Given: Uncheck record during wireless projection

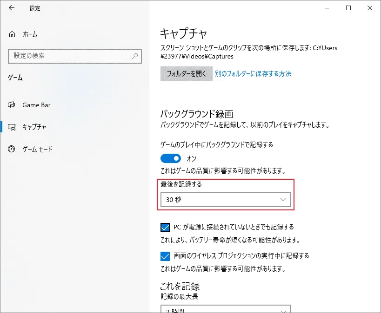Looking at the screenshot, I should 165,256.
